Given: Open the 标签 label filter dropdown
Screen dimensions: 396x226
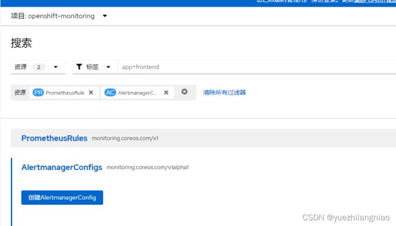Looking at the screenshot, I should point(95,67).
